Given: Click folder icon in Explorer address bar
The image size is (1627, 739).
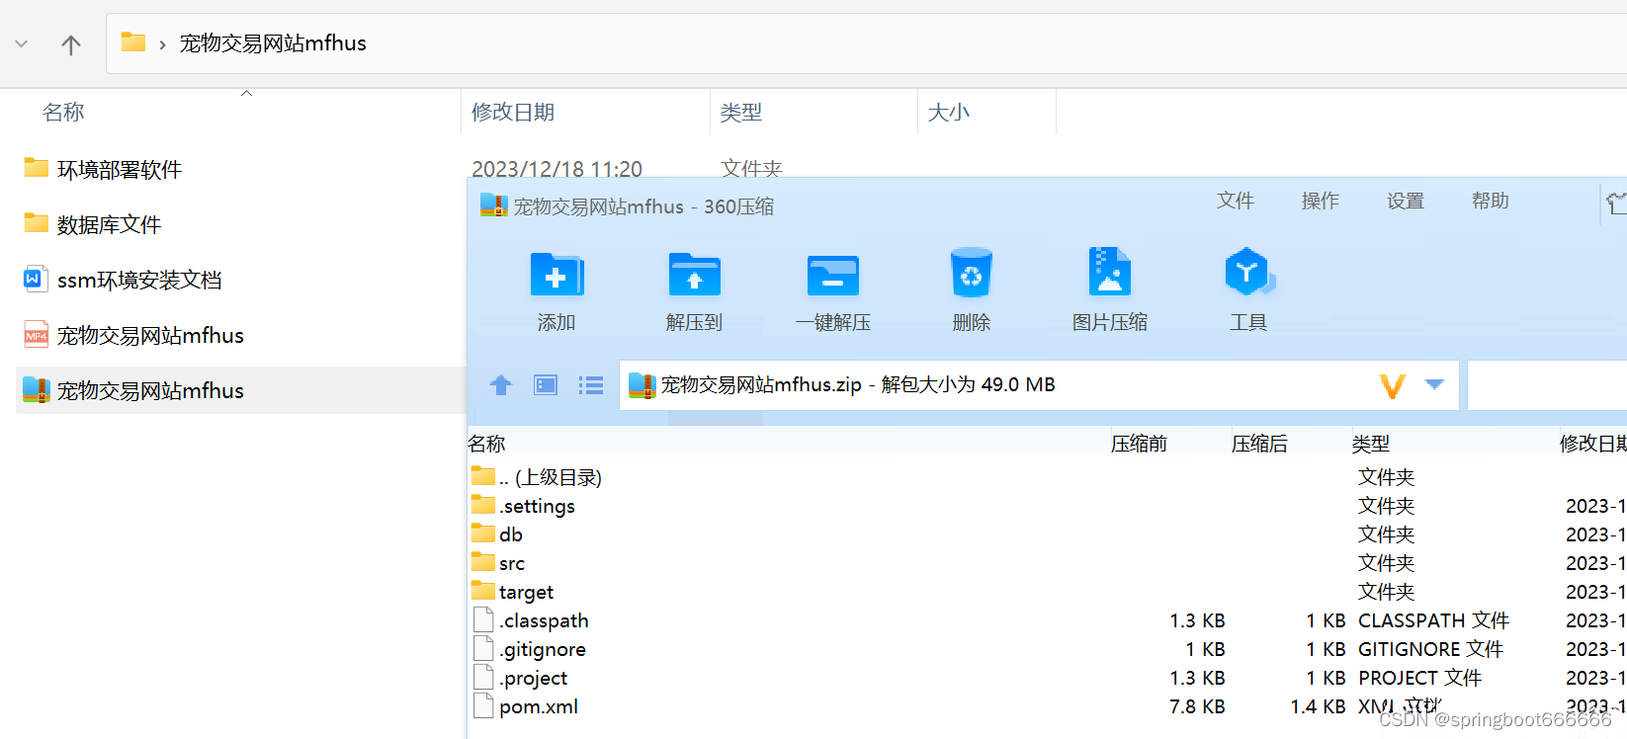Looking at the screenshot, I should pos(133,42).
